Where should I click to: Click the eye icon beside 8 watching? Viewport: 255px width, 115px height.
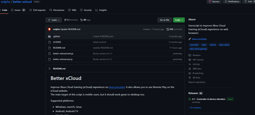pos(190,73)
